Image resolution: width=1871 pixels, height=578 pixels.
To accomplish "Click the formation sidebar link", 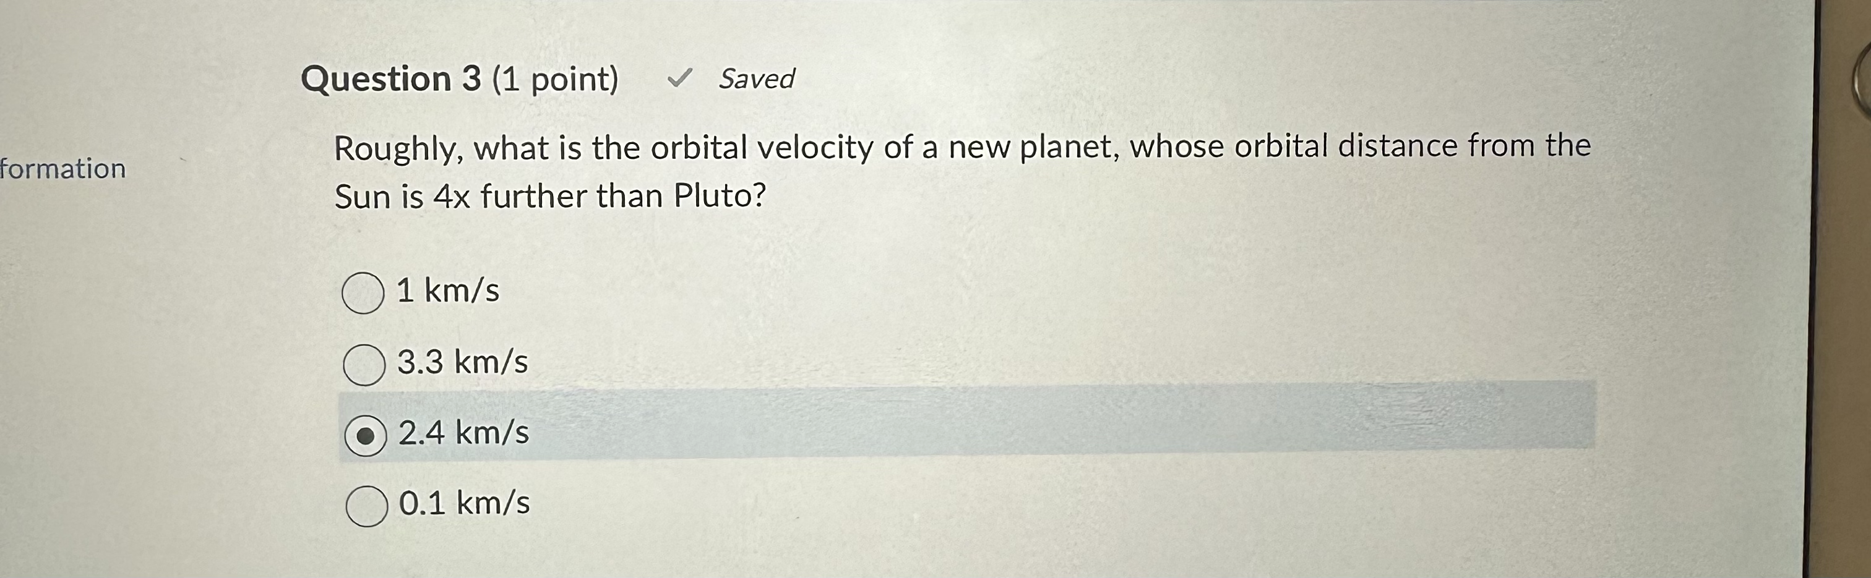I will click(x=63, y=171).
